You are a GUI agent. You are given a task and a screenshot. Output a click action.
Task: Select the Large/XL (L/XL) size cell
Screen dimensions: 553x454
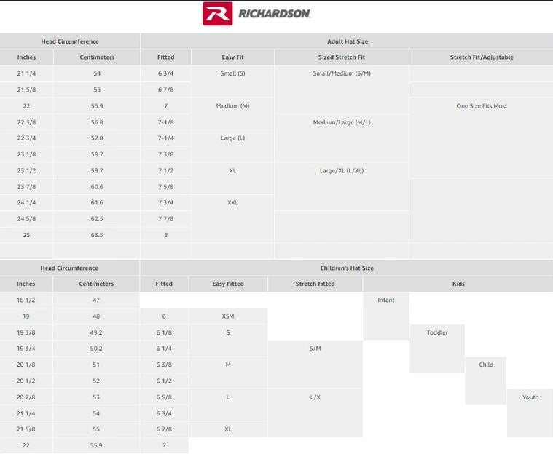click(342, 170)
